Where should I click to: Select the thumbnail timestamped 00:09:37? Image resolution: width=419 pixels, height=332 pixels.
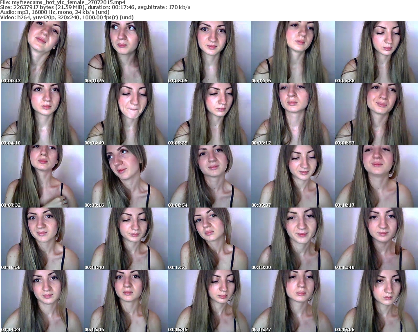(x=293, y=176)
